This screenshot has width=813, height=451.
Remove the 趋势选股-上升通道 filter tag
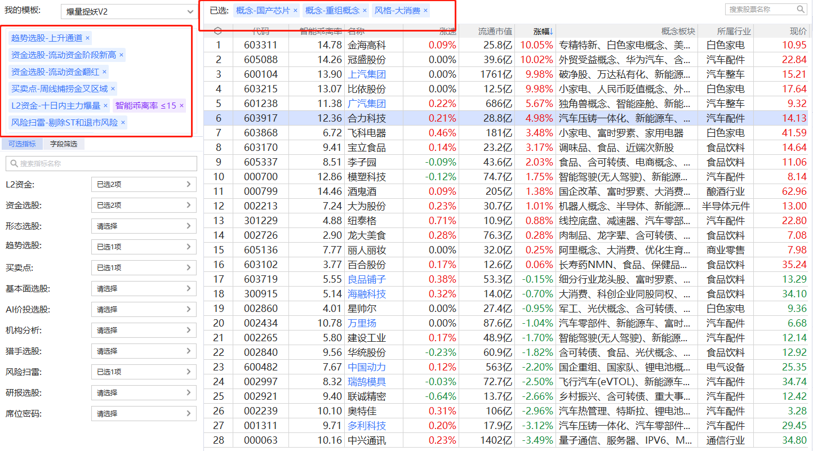coord(87,38)
